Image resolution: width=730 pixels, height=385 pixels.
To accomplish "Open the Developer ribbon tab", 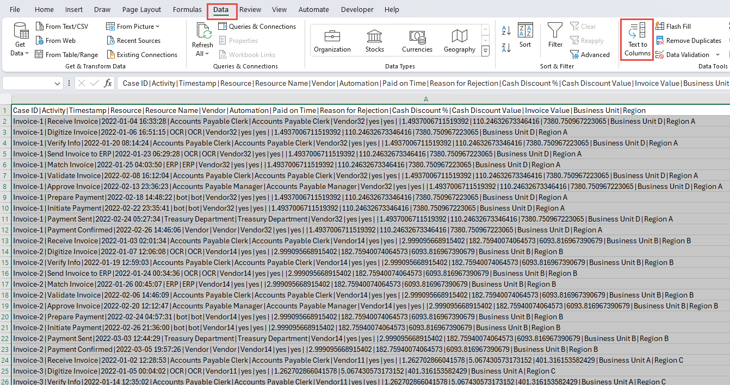I will tap(357, 9).
